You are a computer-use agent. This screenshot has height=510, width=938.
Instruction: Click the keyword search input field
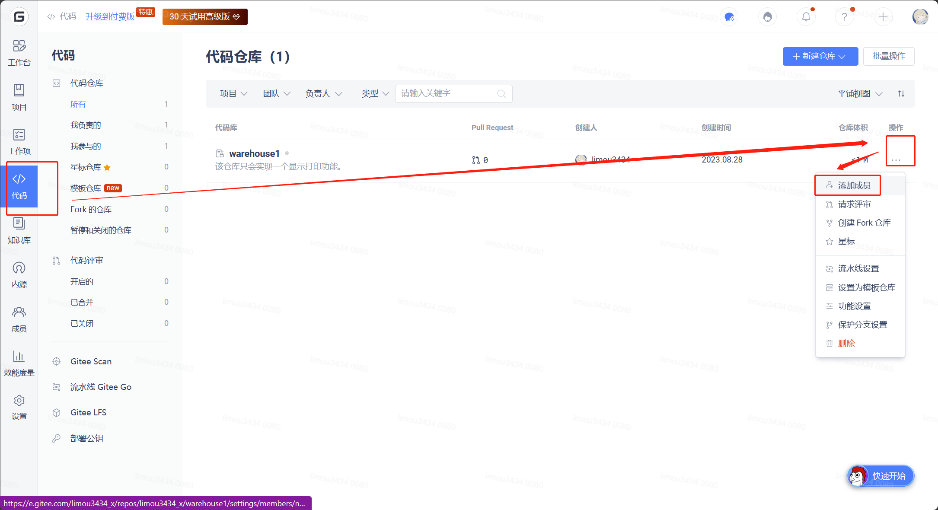click(x=447, y=94)
